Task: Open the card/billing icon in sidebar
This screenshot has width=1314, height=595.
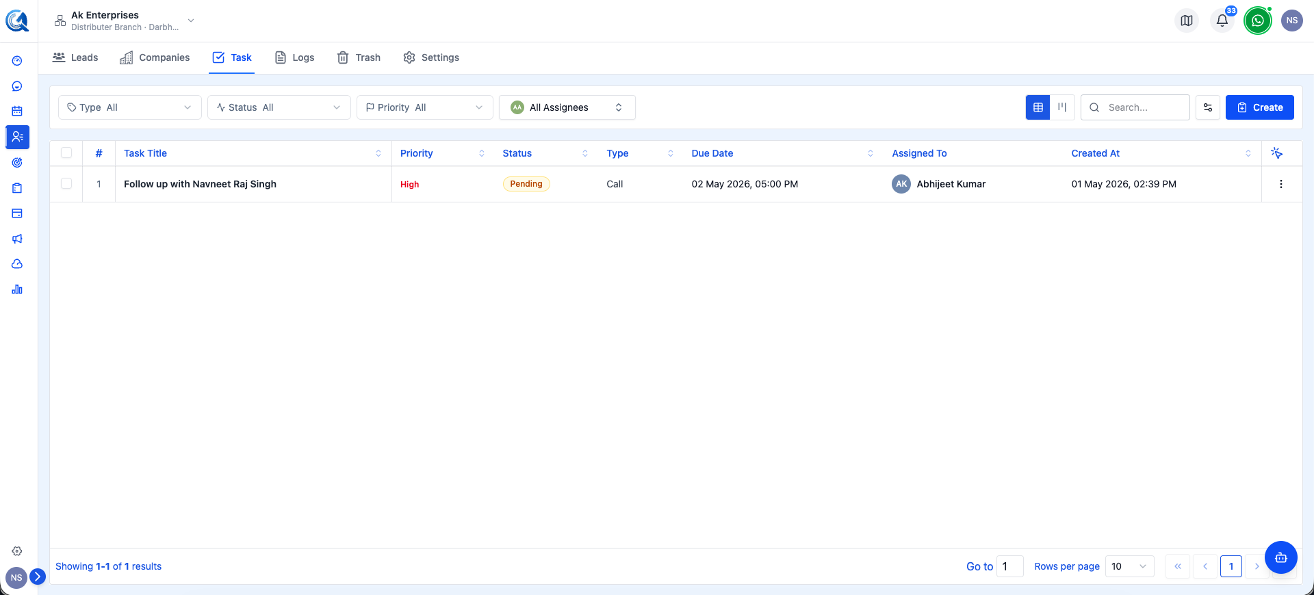Action: [17, 213]
